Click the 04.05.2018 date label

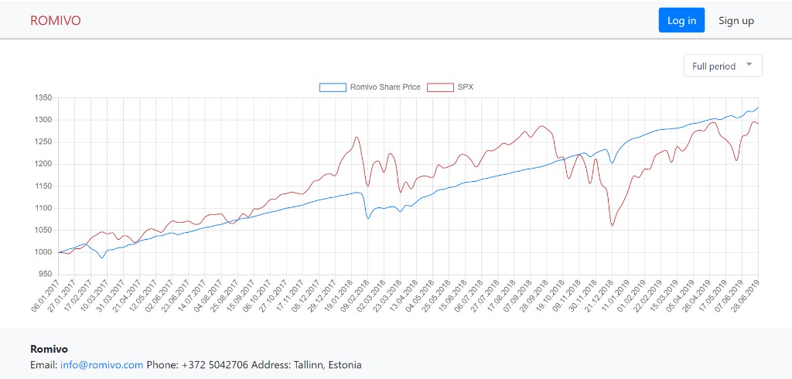pyautogui.click(x=420, y=296)
